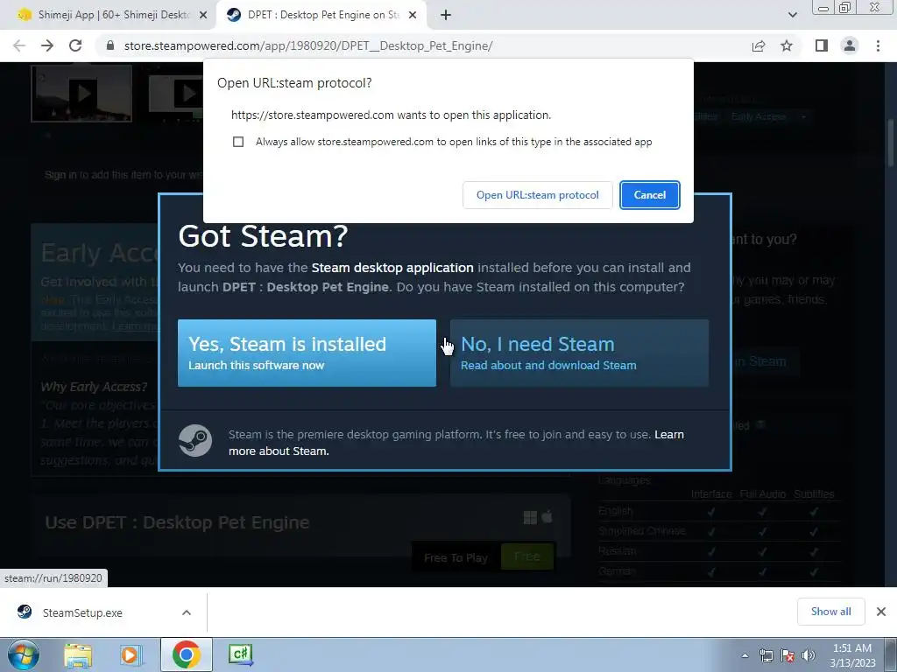Click the SteamSetup.exe file icon

(25, 612)
